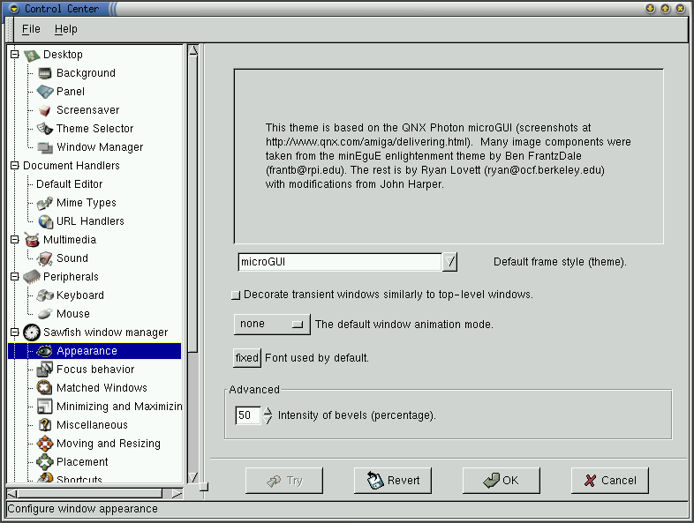The image size is (694, 523).
Task: Click the microGUI theme text field
Action: click(x=339, y=262)
